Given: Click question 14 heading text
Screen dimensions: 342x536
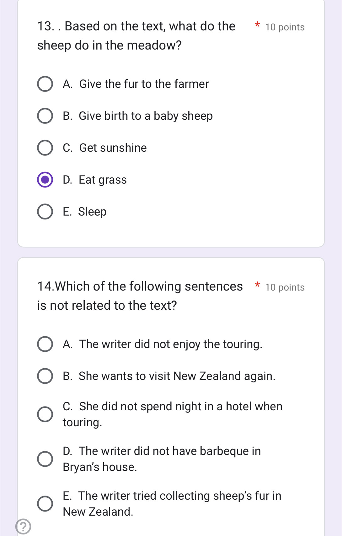Looking at the screenshot, I should (x=140, y=296).
